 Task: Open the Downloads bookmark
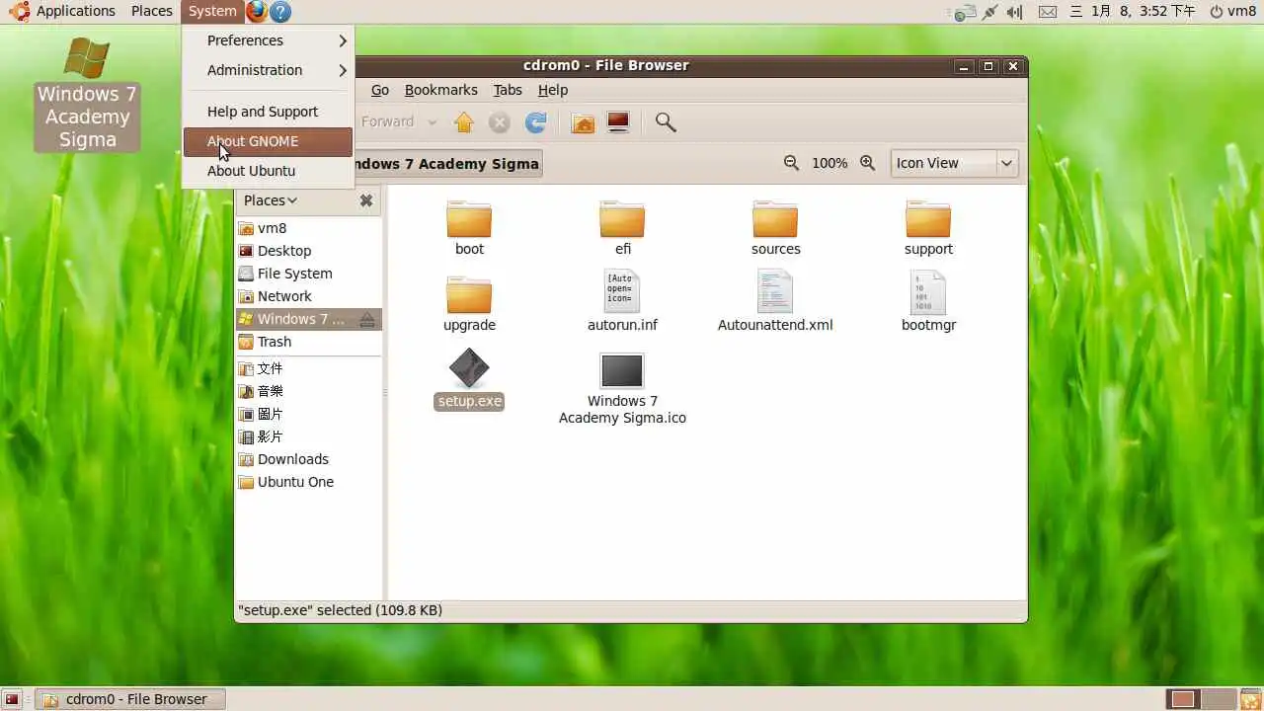click(x=308, y=459)
